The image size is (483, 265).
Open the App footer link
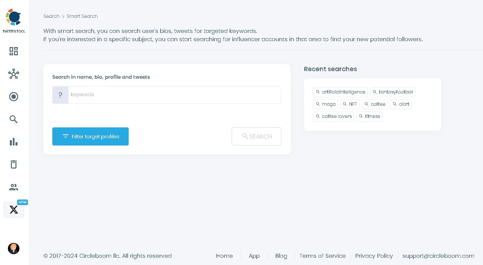tap(254, 256)
